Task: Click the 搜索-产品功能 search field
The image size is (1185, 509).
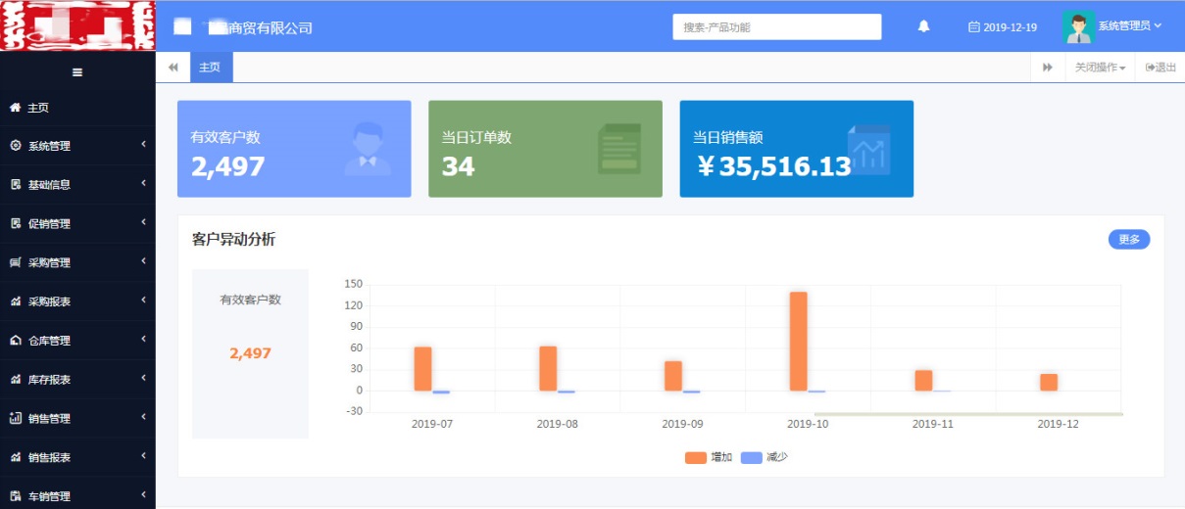Action: [x=776, y=27]
